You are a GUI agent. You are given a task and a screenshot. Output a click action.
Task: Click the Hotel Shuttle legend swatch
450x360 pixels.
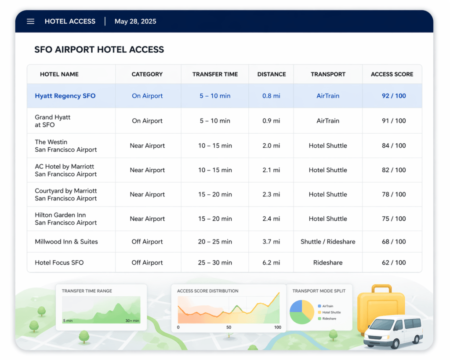coord(319,313)
